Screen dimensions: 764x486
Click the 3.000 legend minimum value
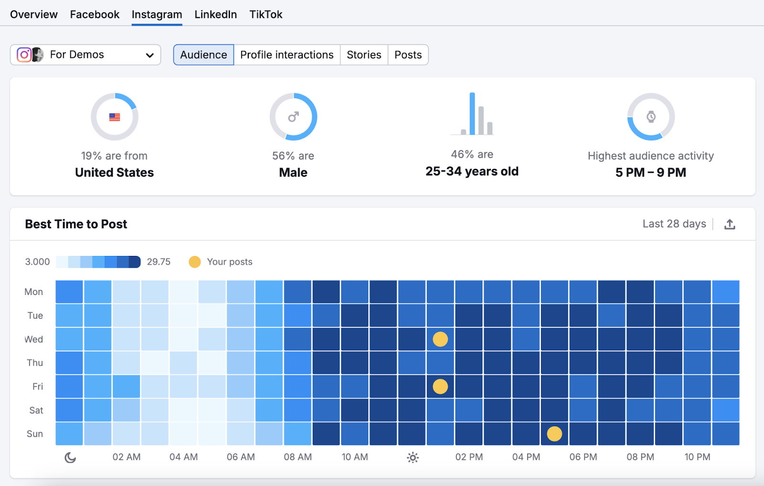[x=37, y=262]
